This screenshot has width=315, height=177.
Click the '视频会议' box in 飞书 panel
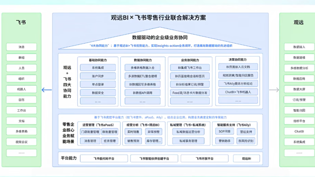22,142
